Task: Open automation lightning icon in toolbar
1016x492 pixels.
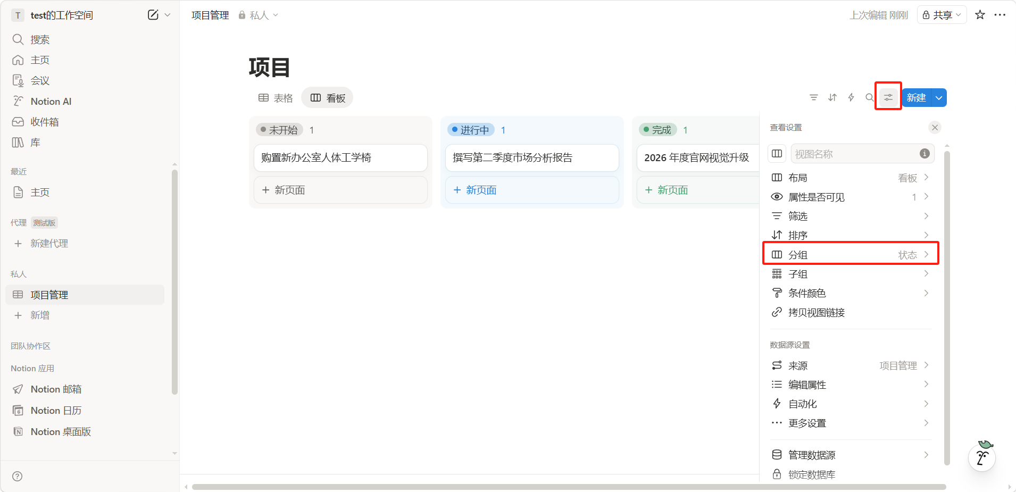Action: [851, 97]
